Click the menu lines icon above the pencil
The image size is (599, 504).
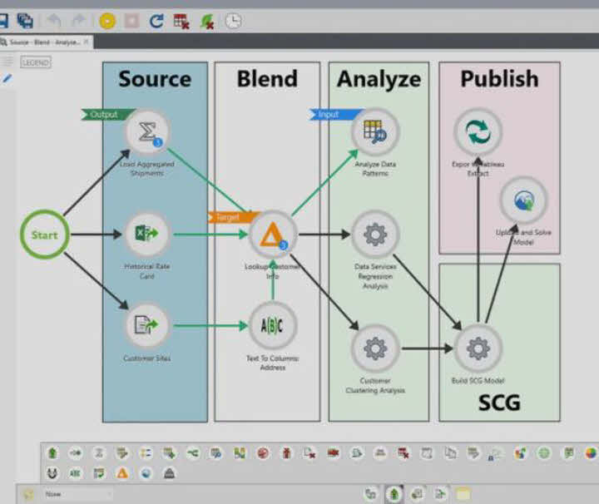7,61
